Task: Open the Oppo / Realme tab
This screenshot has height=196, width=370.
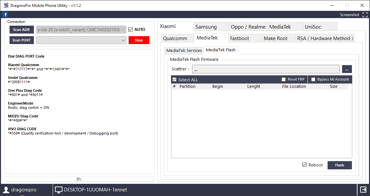Action: tap(248, 27)
